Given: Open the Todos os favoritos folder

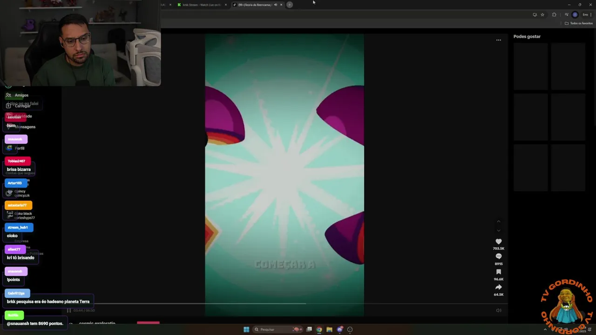Looking at the screenshot, I should coord(579,23).
